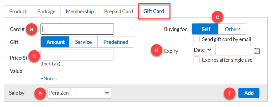The image size is (274, 107).
Task: Expand the Sale by Pera Zen dropdown
Action: click(79, 93)
